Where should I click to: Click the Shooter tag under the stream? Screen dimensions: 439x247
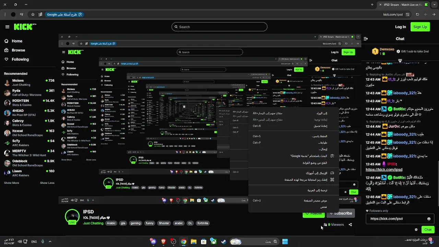click(164, 223)
